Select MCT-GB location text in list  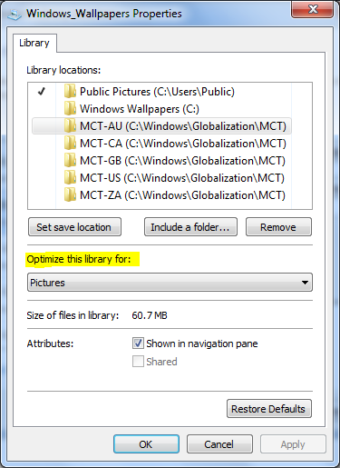(182, 161)
